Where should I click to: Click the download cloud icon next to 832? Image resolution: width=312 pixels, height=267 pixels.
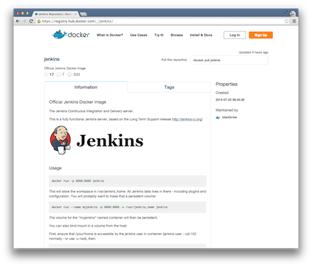pyautogui.click(x=69, y=75)
